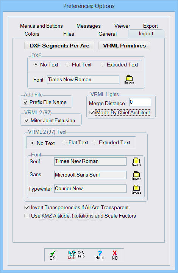
Task: Click DXF Segments Per Arc button
Action: pyautogui.click(x=59, y=46)
